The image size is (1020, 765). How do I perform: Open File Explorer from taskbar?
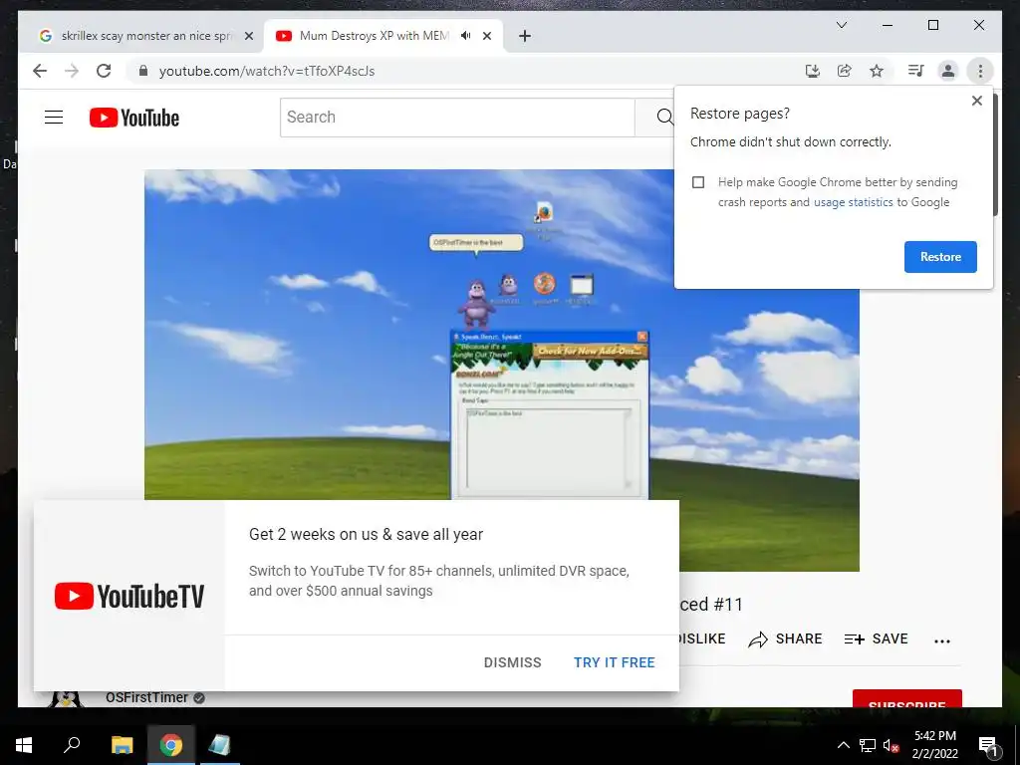pyautogui.click(x=122, y=745)
